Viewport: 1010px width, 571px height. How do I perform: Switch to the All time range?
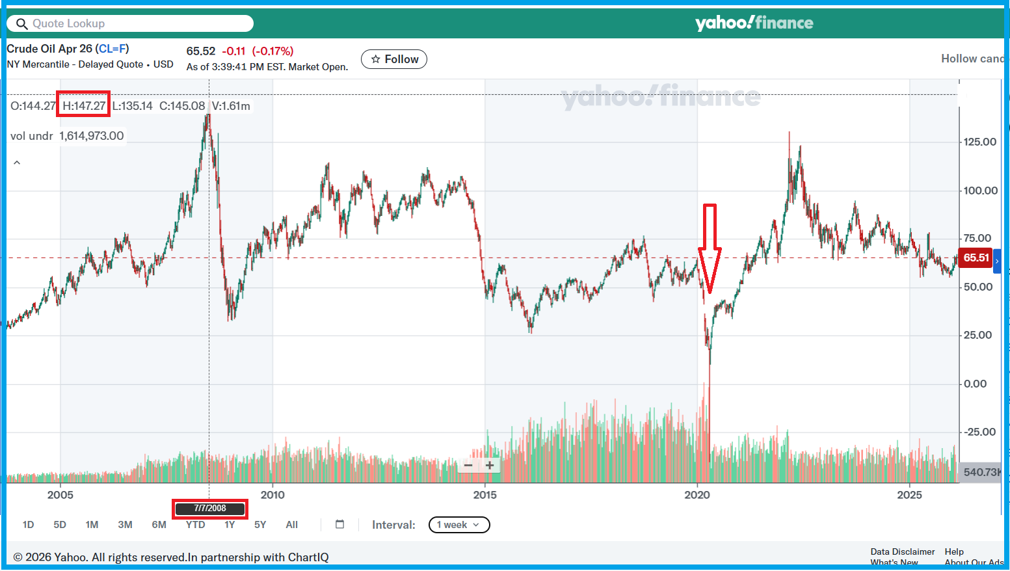tap(291, 525)
